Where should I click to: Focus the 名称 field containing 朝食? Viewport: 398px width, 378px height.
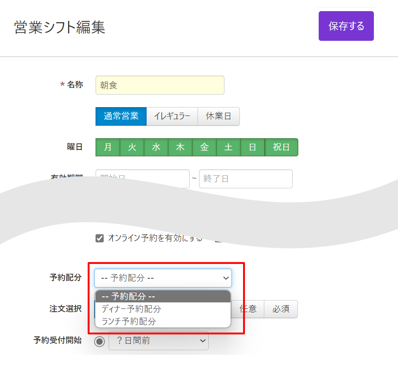(160, 85)
